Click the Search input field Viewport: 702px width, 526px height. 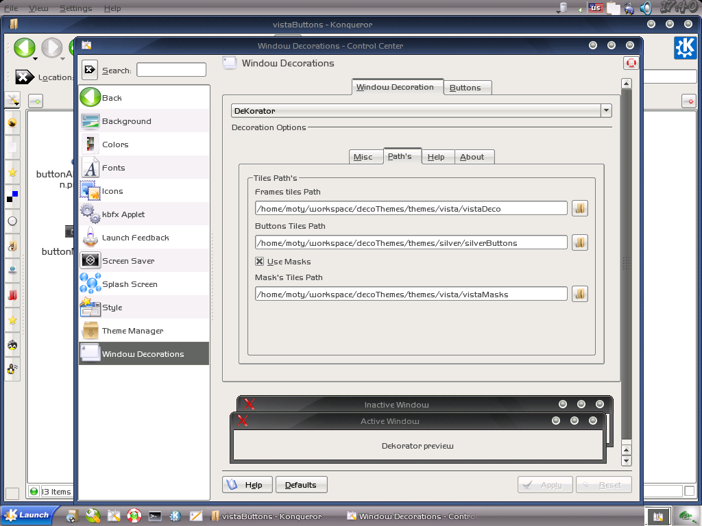click(x=171, y=70)
